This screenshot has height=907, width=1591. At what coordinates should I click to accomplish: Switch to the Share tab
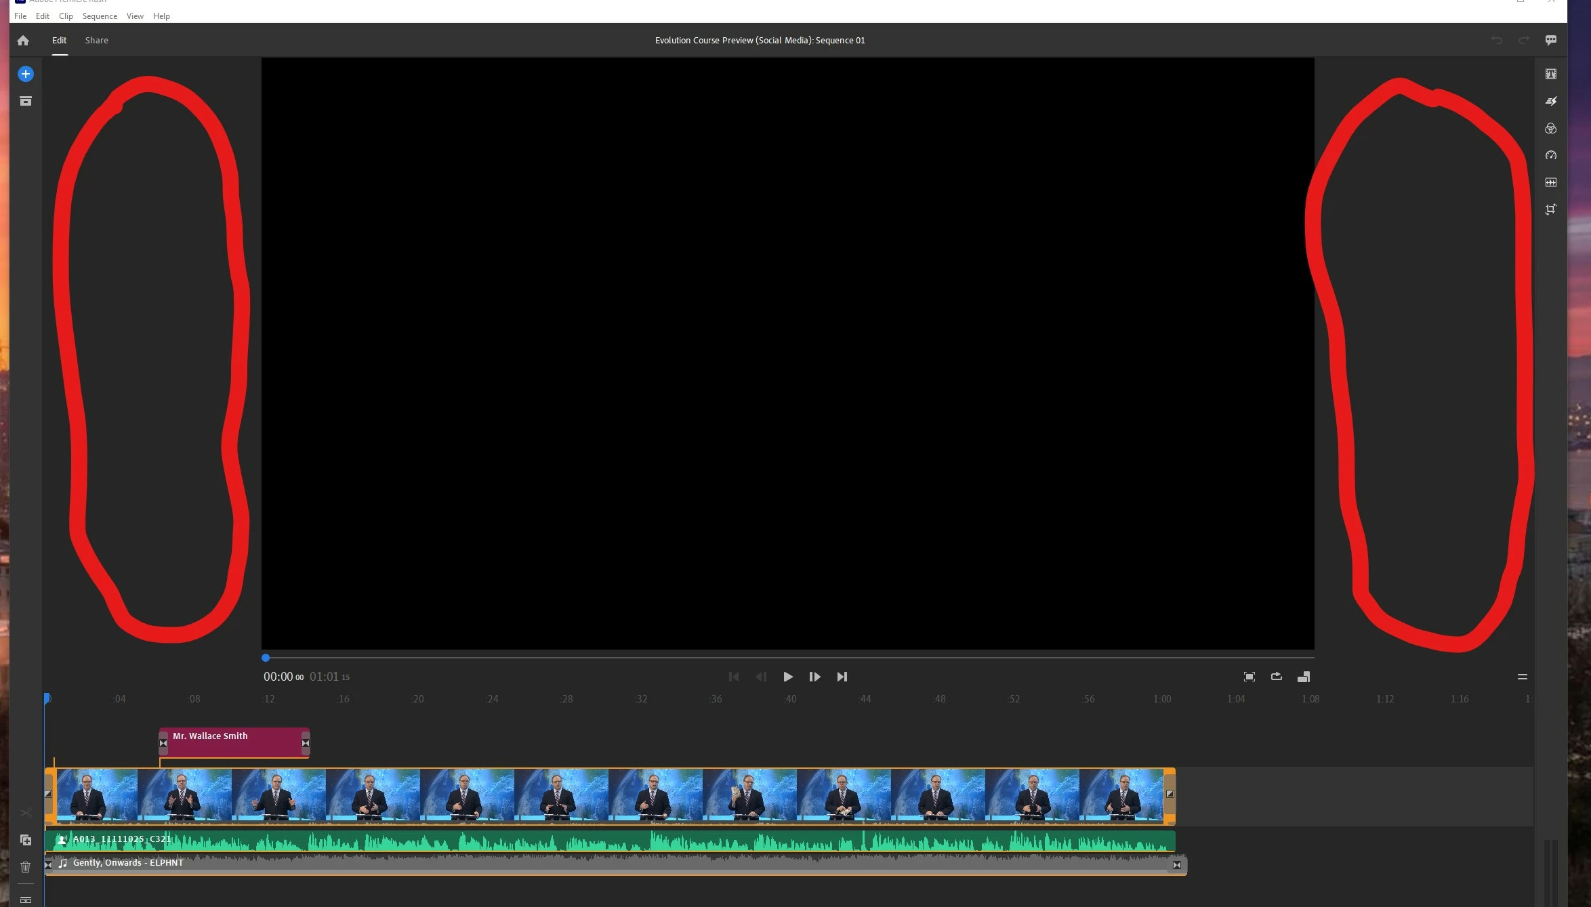[x=96, y=40]
